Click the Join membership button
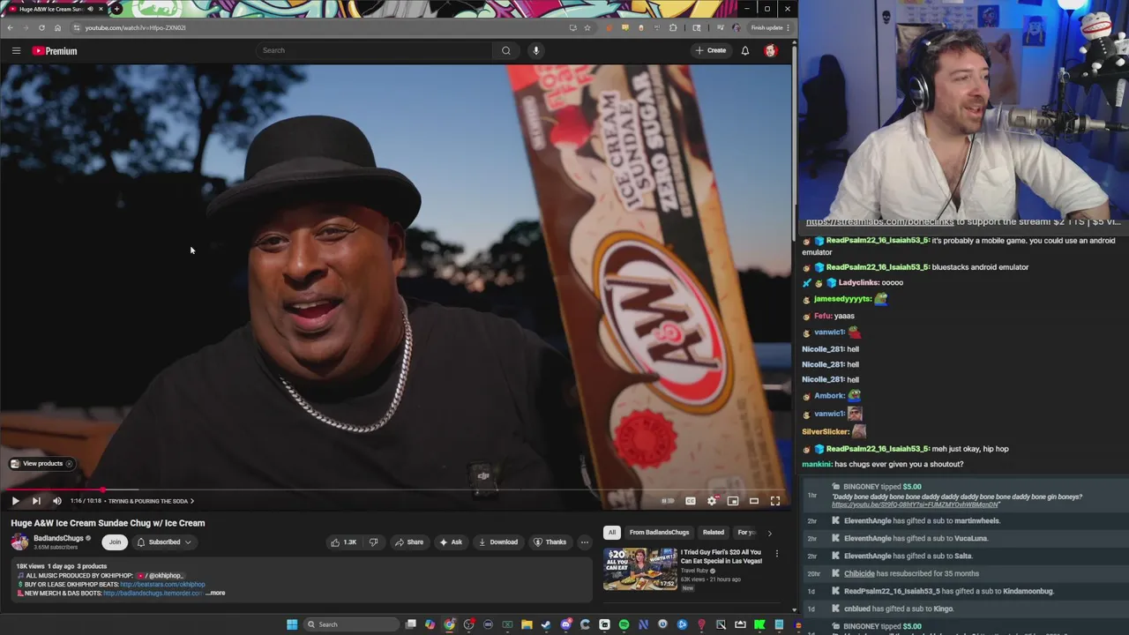The width and height of the screenshot is (1129, 635). pyautogui.click(x=115, y=542)
